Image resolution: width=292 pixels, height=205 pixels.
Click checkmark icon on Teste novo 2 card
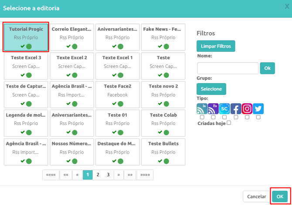[x=160, y=104]
